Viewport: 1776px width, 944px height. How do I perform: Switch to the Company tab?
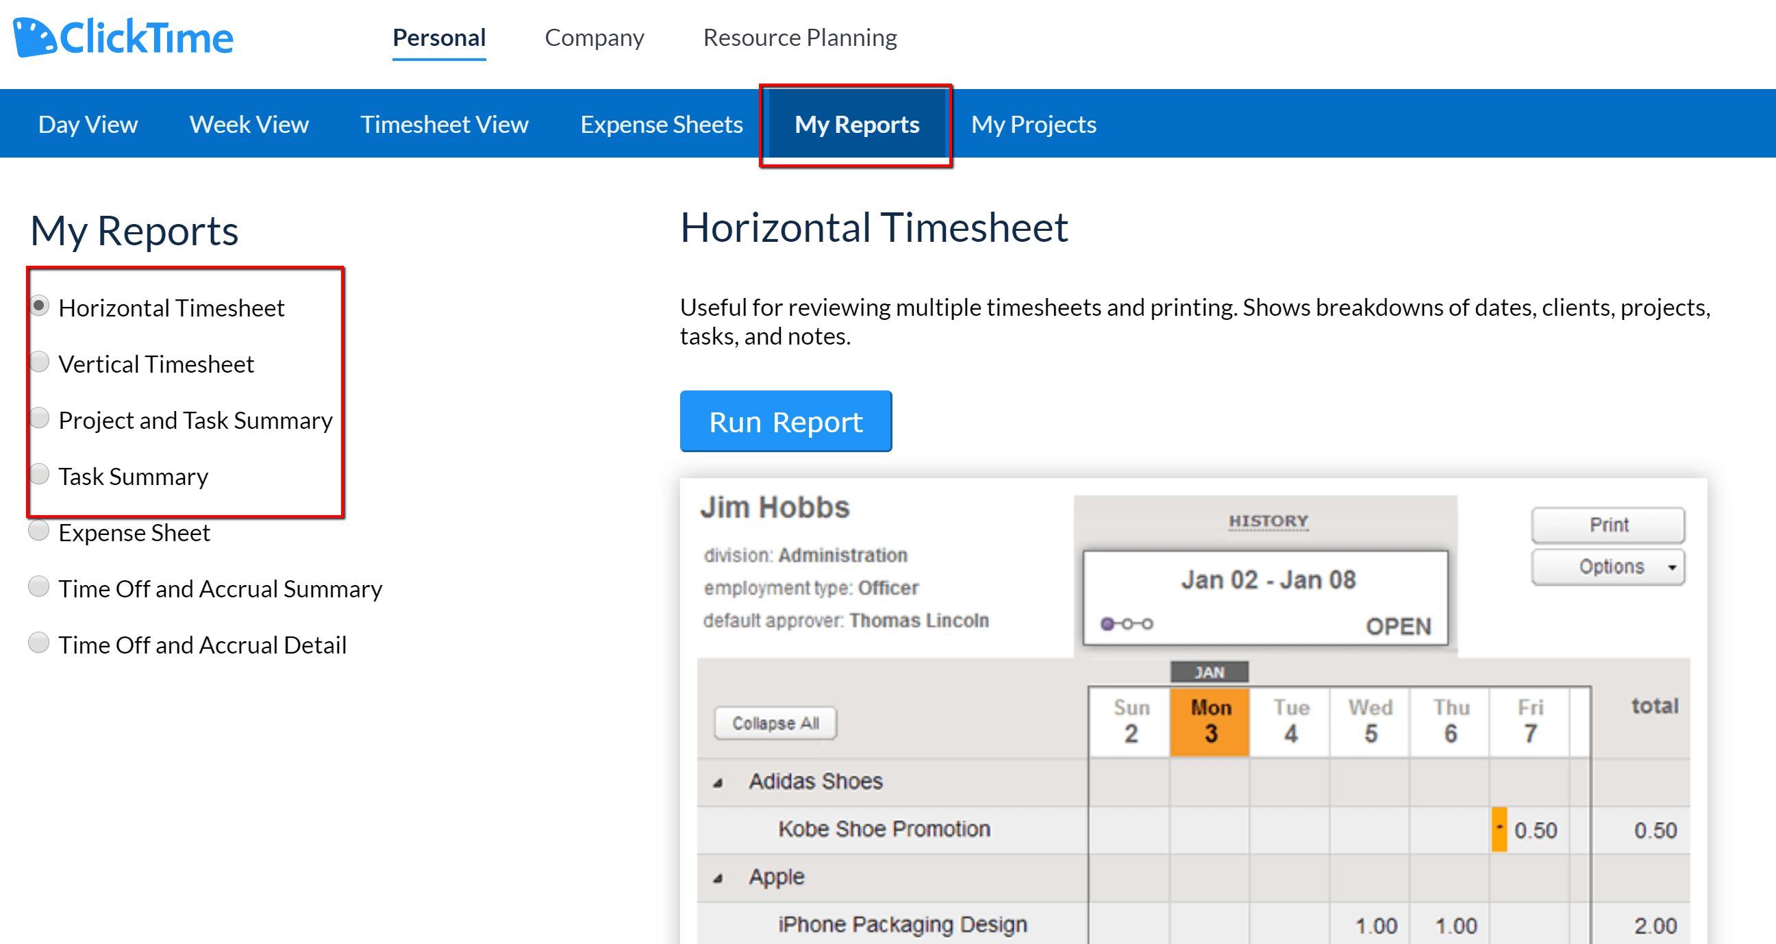(x=594, y=38)
